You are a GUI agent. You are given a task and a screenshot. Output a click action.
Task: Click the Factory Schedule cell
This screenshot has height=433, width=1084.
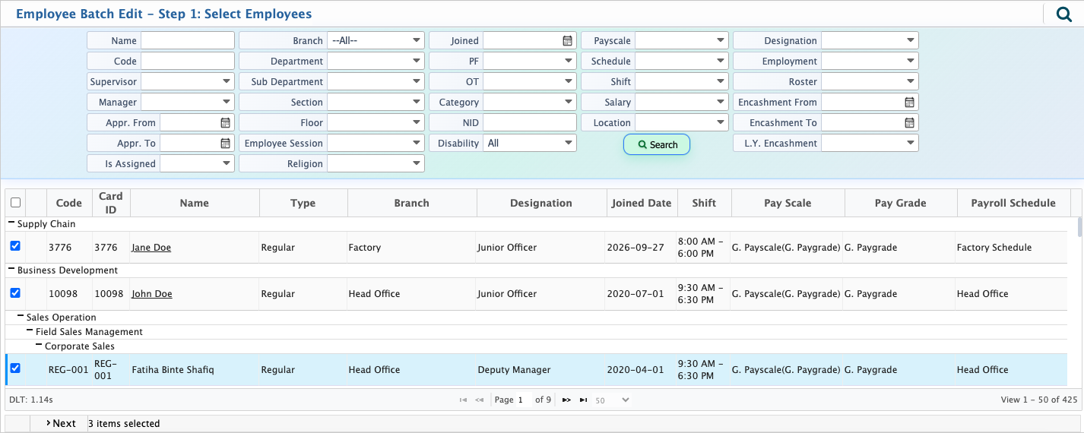(x=1011, y=247)
